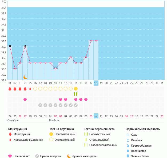Click the 'Лунный календарь' legend label
Image resolution: width=167 pixels, height=158 pixels.
point(84,156)
